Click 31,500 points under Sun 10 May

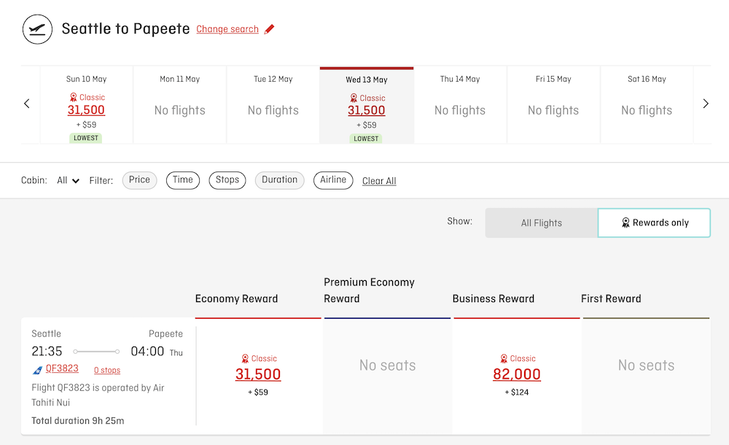tap(86, 110)
